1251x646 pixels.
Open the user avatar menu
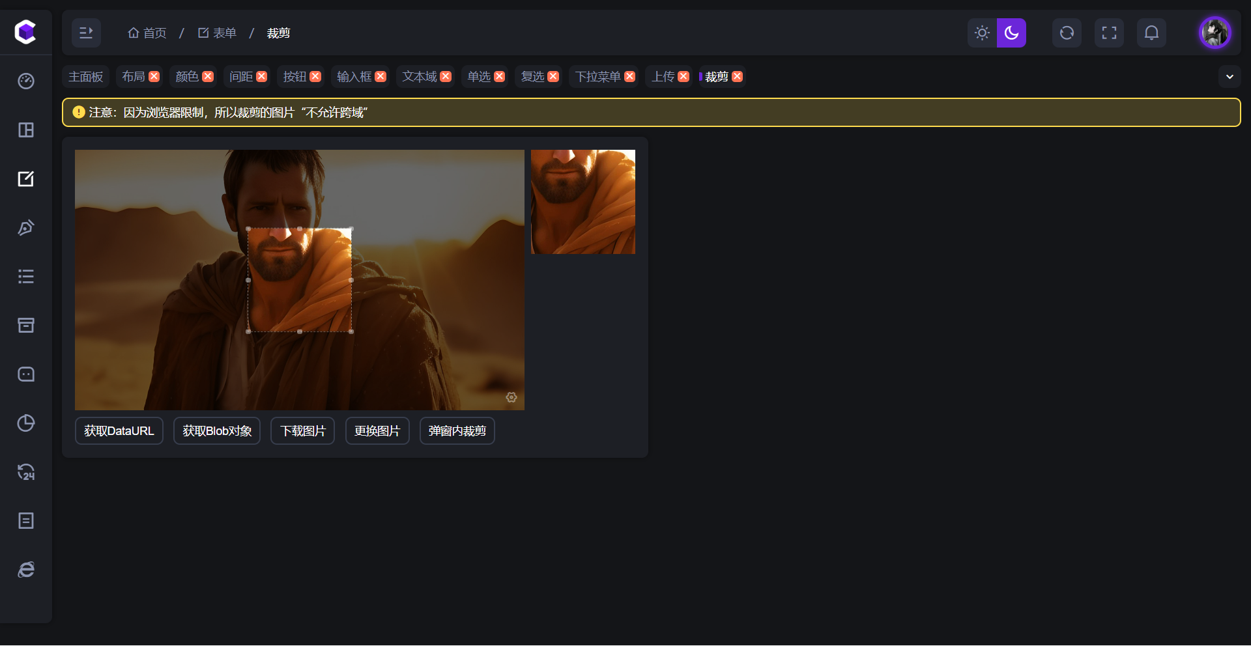tap(1215, 33)
